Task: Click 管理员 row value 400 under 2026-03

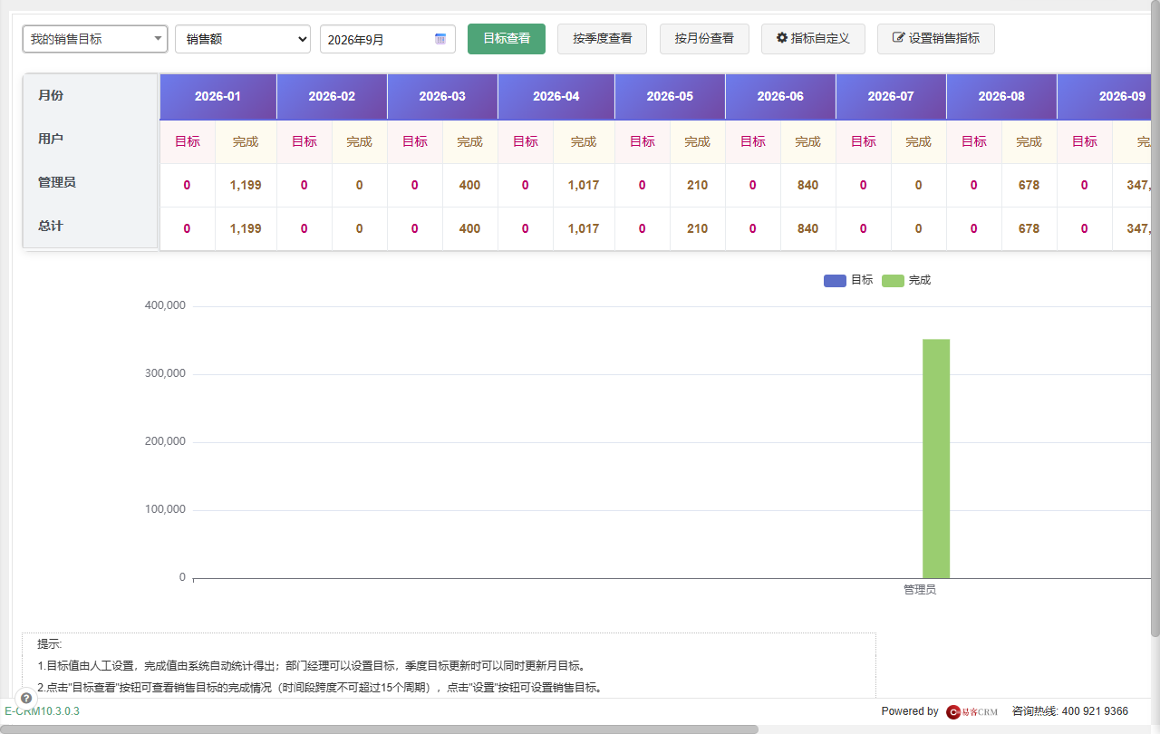Action: [x=469, y=185]
